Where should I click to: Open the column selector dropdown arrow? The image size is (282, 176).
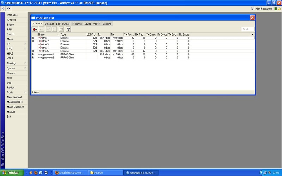tap(252, 34)
